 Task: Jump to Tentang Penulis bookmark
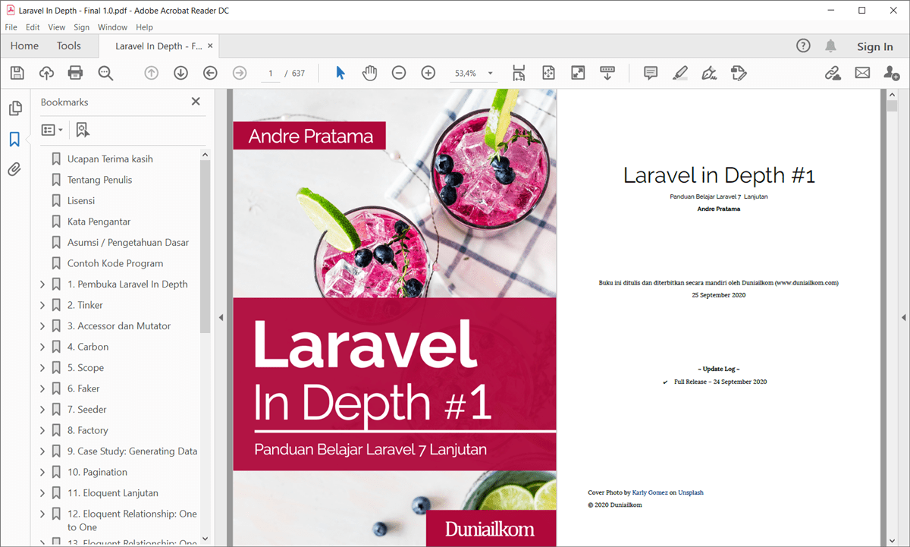click(x=99, y=180)
